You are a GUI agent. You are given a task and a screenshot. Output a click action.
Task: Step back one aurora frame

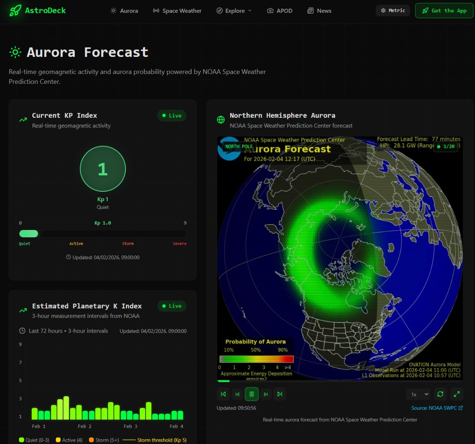point(237,394)
